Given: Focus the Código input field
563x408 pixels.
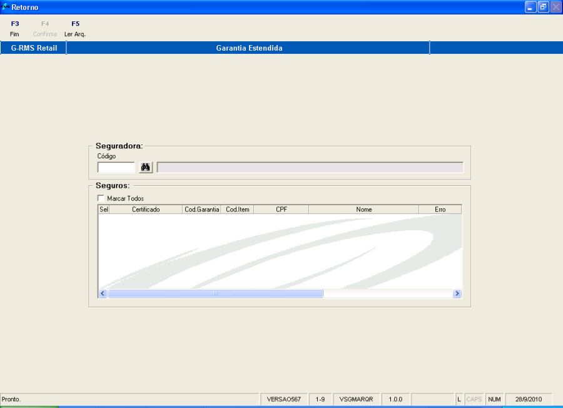Looking at the screenshot, I should 116,167.
